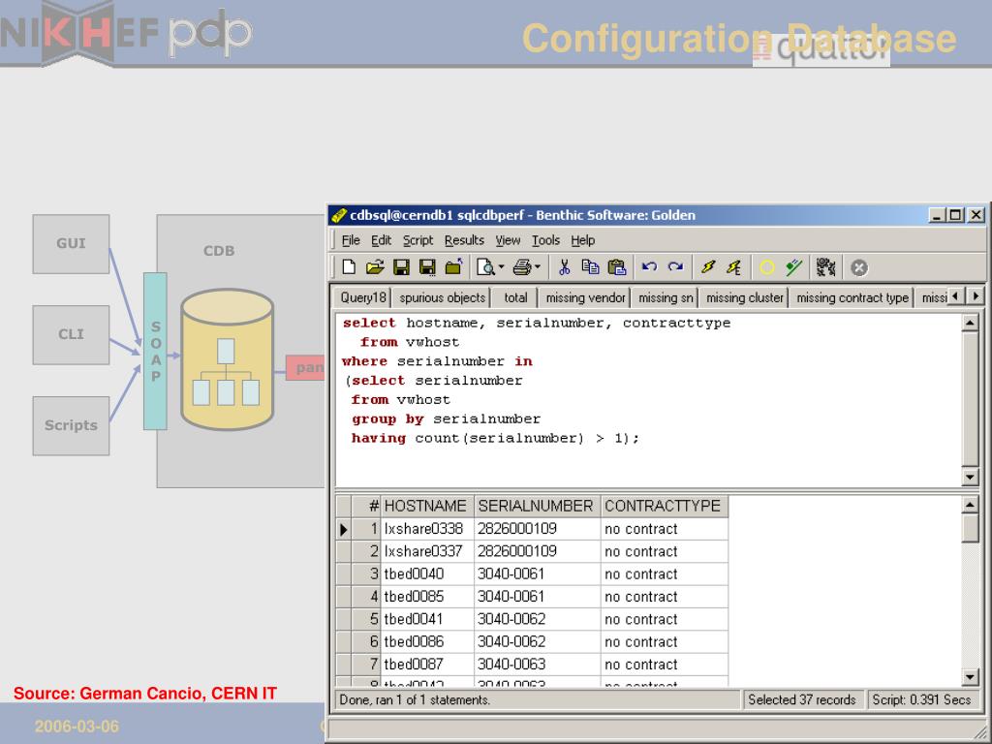Open a script file with the folder icon
Viewport: 992px width, 744px height.
pos(375,267)
